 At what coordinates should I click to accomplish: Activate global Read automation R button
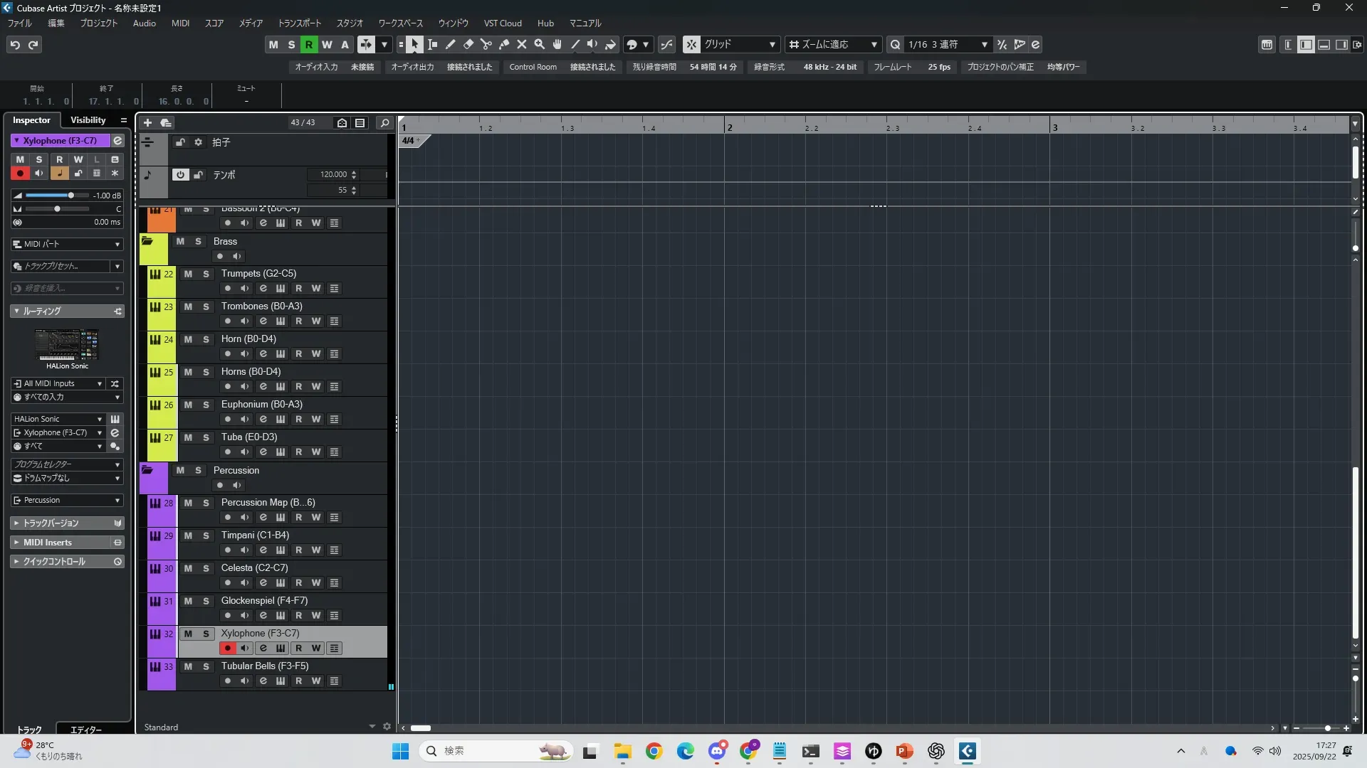[x=308, y=44]
